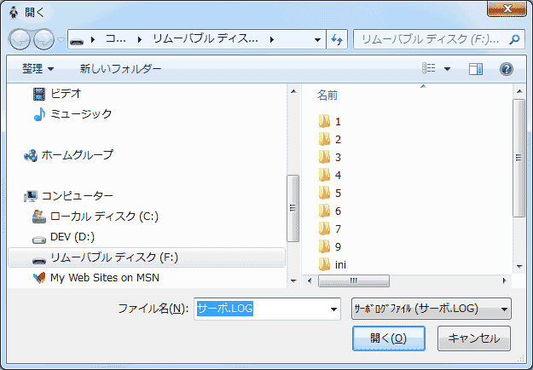Select folder 3 in the file list
This screenshot has width=533, height=370.
point(330,158)
